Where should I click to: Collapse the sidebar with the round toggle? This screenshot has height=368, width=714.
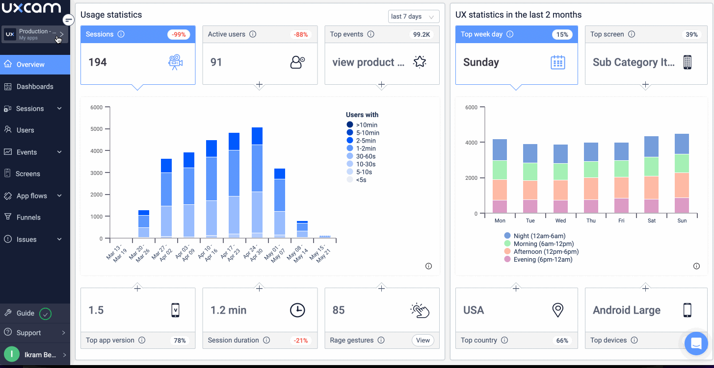[69, 20]
